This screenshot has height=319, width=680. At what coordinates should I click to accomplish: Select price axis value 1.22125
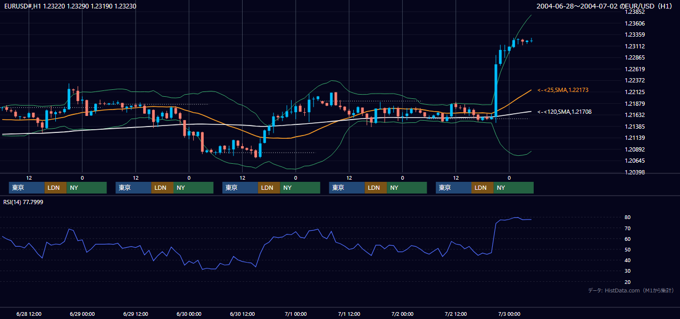tap(635, 92)
